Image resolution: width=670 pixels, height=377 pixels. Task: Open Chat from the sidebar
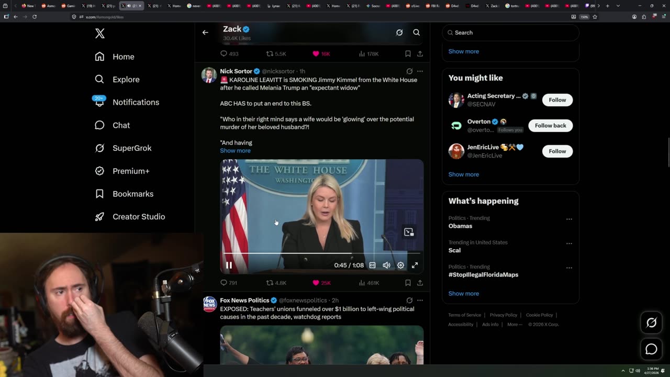click(x=112, y=125)
